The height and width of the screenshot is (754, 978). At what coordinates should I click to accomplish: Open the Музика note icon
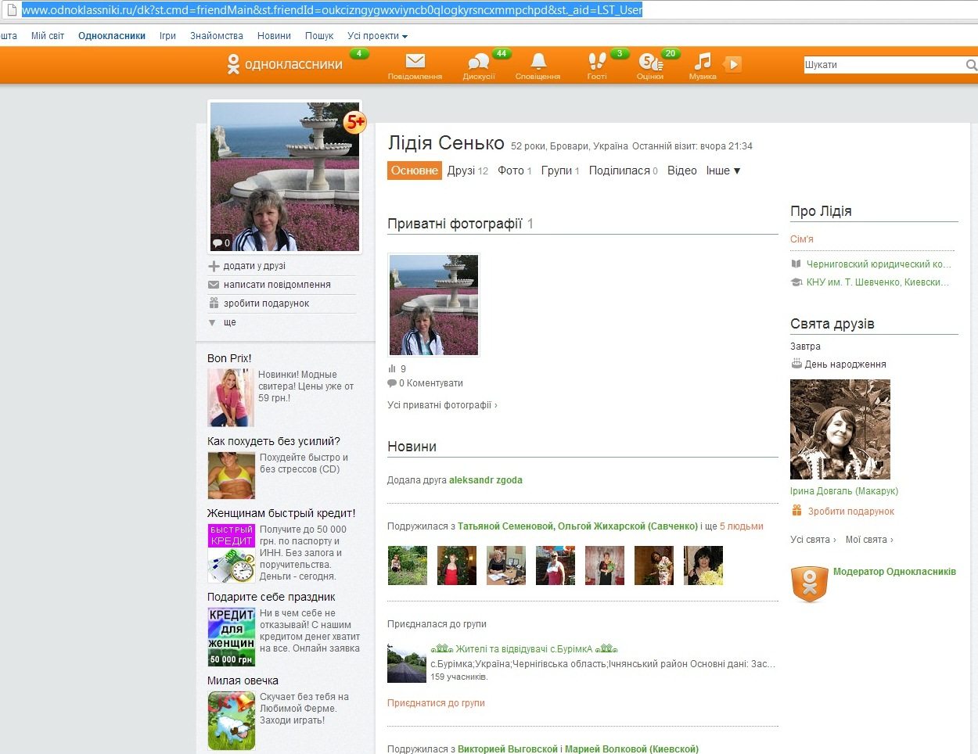click(x=703, y=61)
